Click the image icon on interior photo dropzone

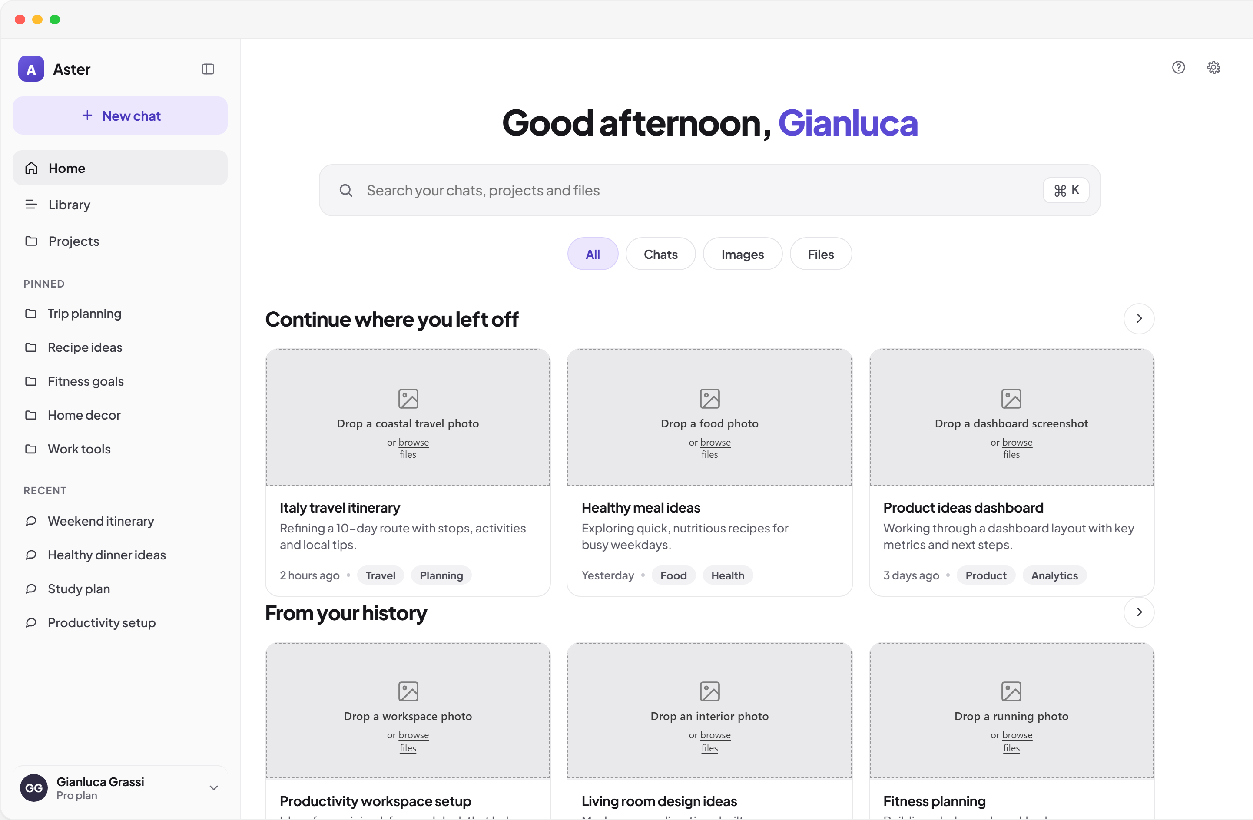pos(709,691)
